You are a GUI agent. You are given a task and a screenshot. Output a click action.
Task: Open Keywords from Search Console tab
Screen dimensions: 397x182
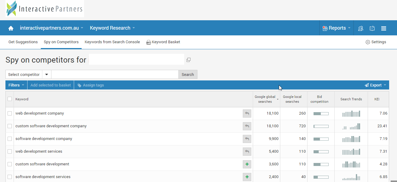pyautogui.click(x=112, y=42)
